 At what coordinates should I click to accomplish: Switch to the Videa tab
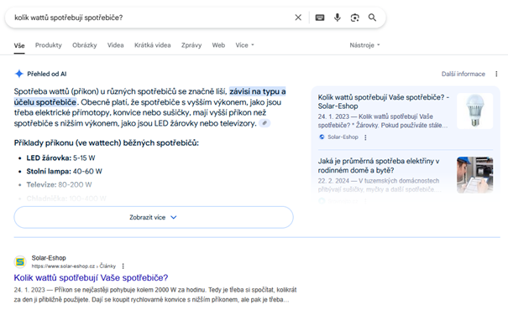click(x=116, y=45)
